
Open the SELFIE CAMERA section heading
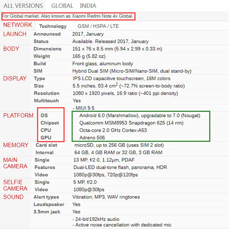[x=15, y=185]
